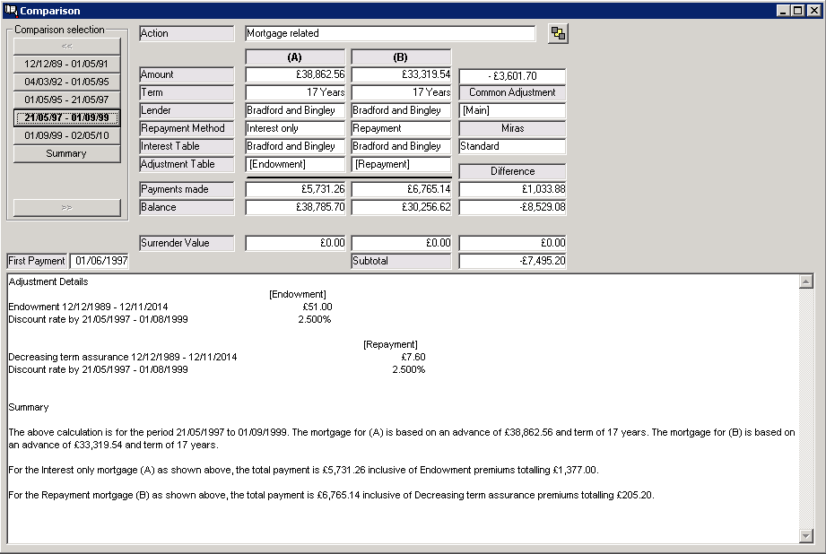Click the Interest only repayment method field
This screenshot has width=826, height=554.
click(295, 128)
